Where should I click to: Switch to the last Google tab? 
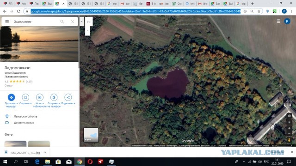[x=241, y=4]
